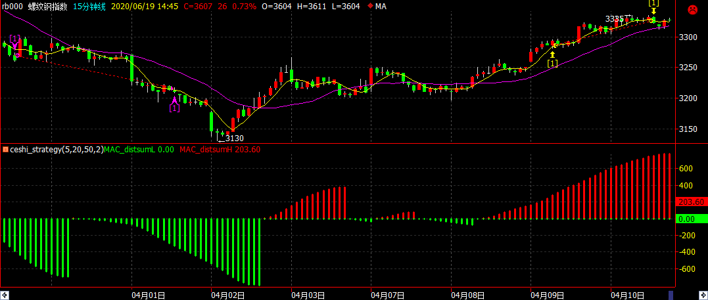Click the 3335 high price annotation
The height and width of the screenshot is (300, 708).
(x=615, y=18)
